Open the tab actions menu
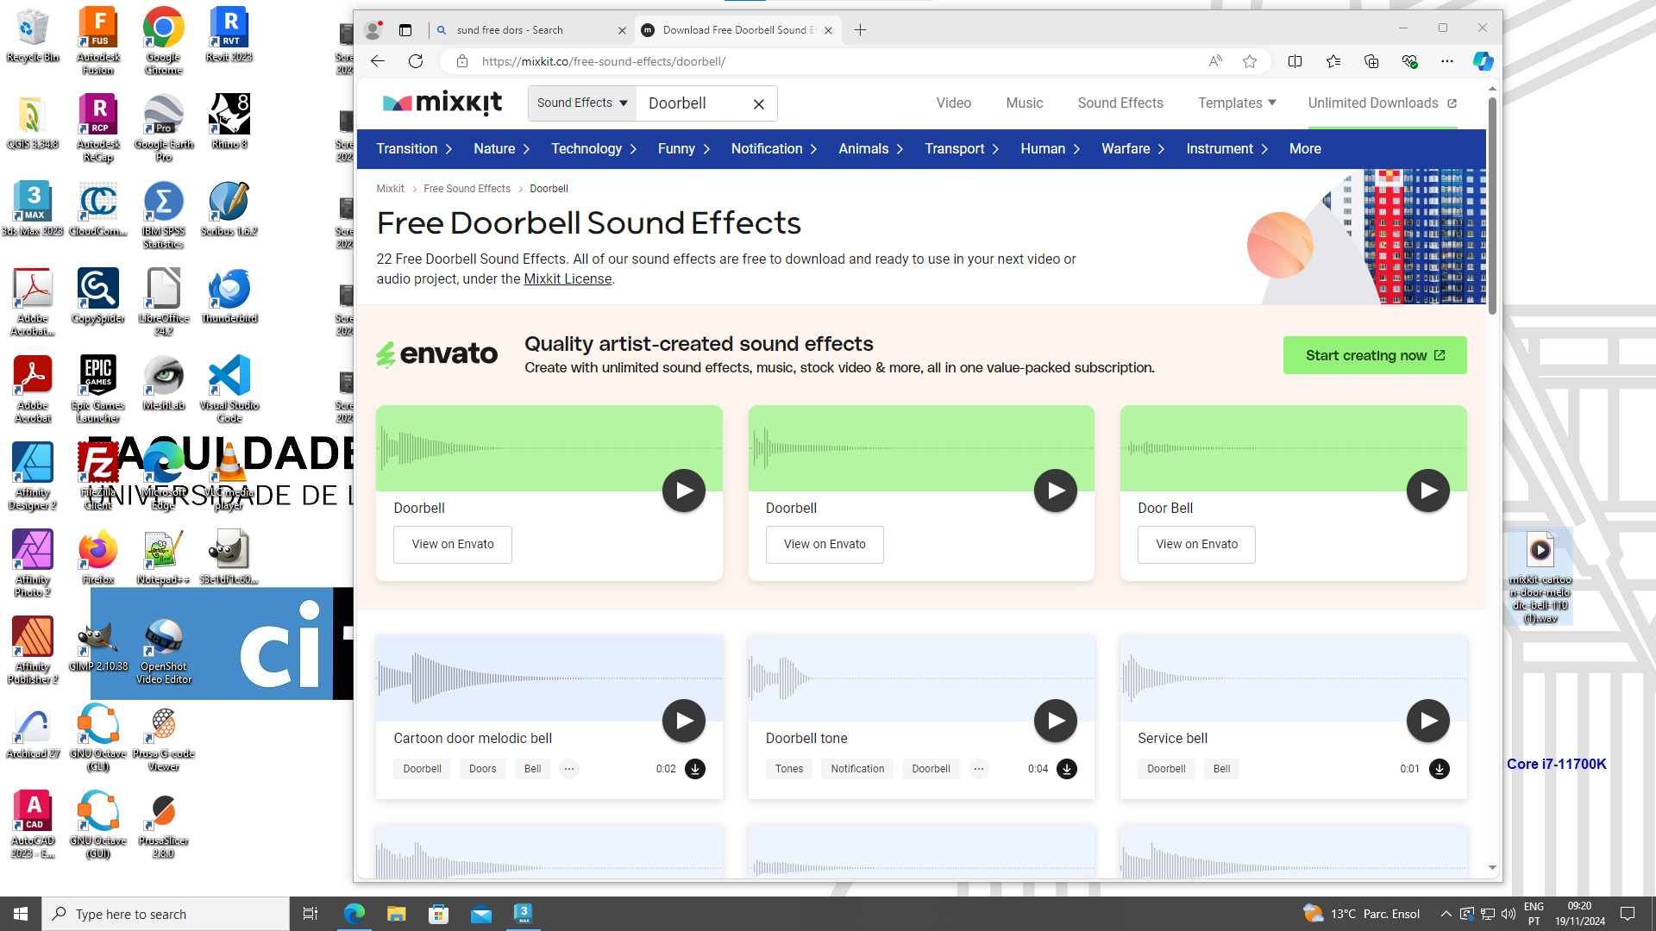Screen dimensions: 1656x931 tap(405, 30)
